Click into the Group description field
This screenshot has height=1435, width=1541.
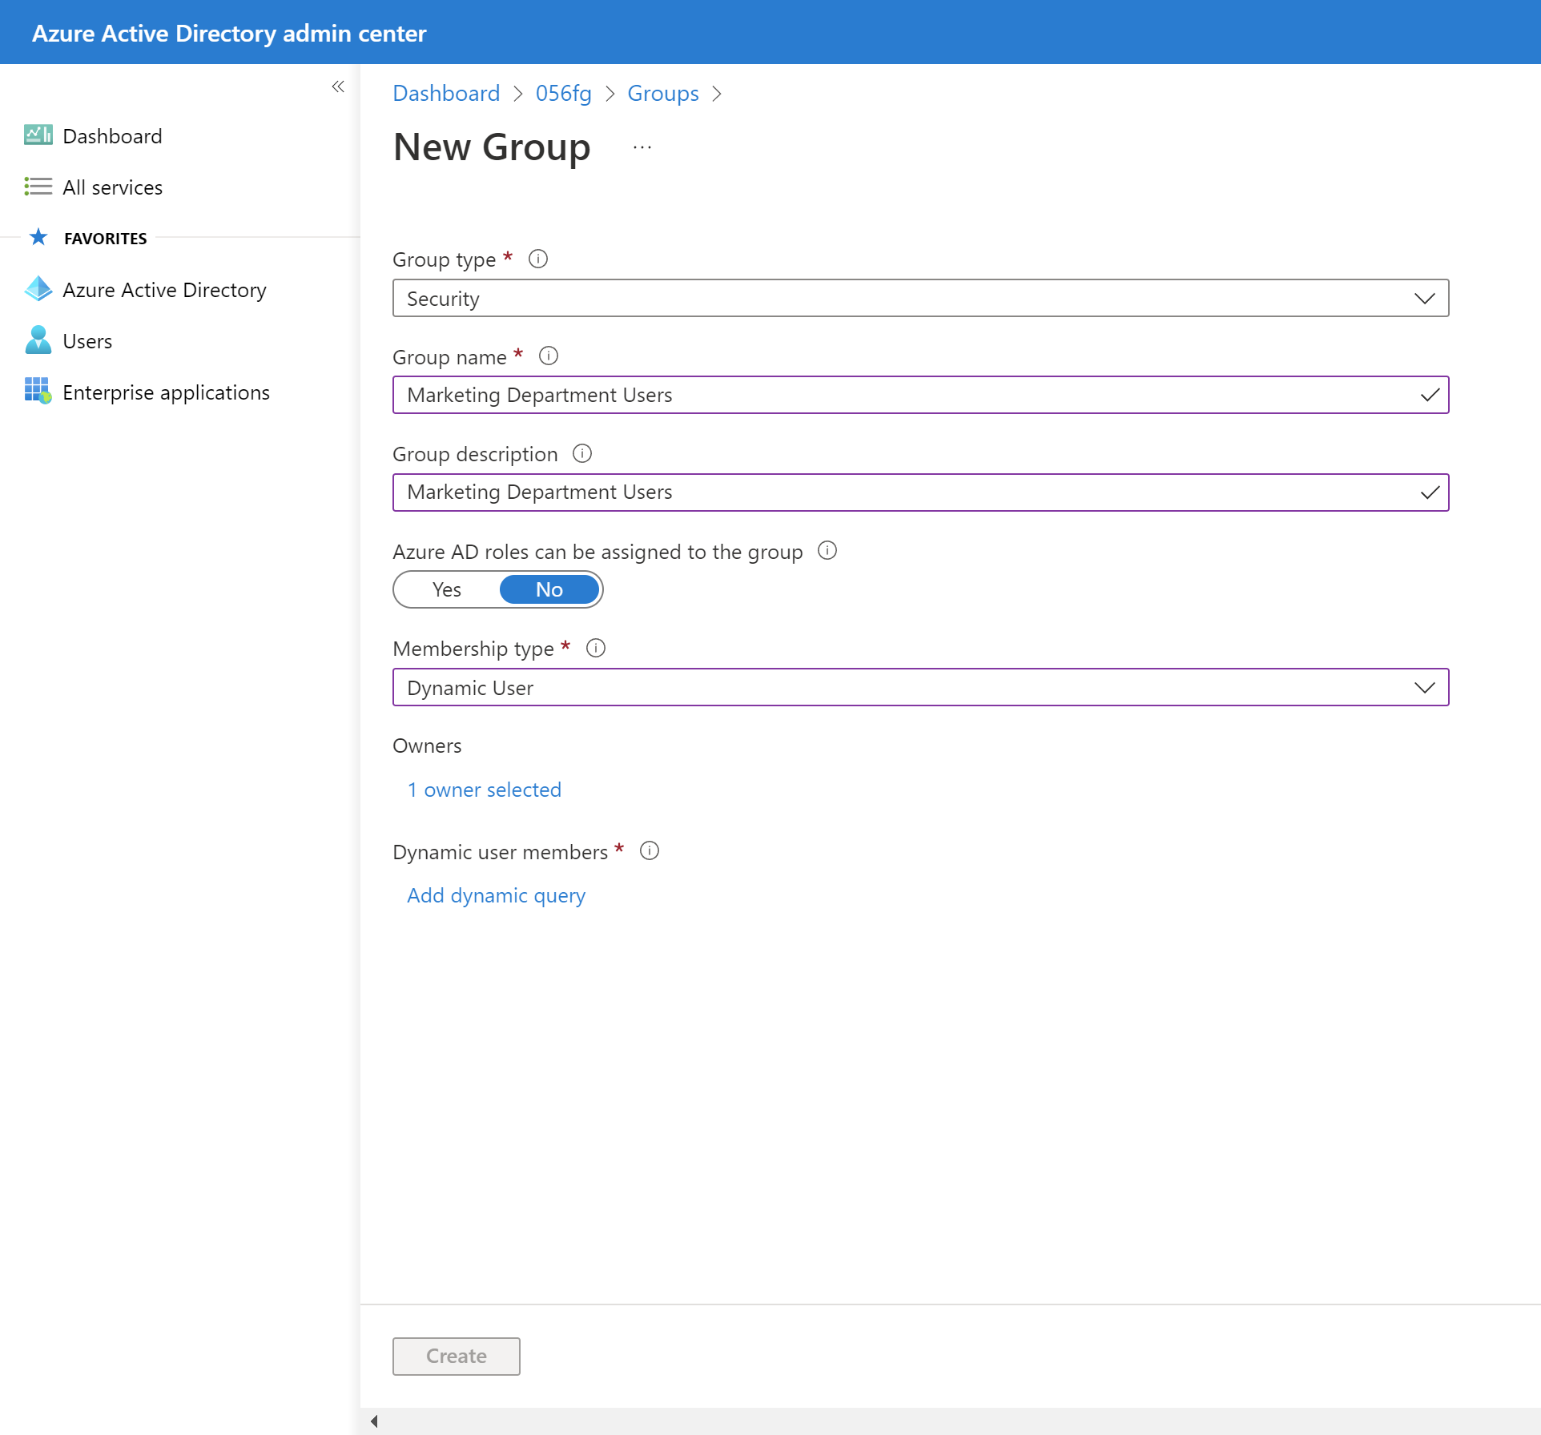[905, 492]
